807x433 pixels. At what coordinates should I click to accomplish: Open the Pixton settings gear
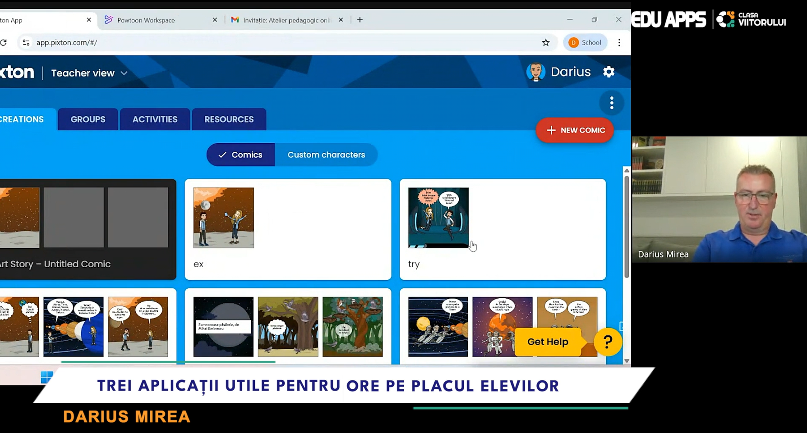click(609, 72)
